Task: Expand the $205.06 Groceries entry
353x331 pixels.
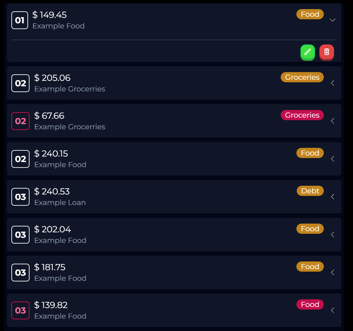Action: click(332, 83)
